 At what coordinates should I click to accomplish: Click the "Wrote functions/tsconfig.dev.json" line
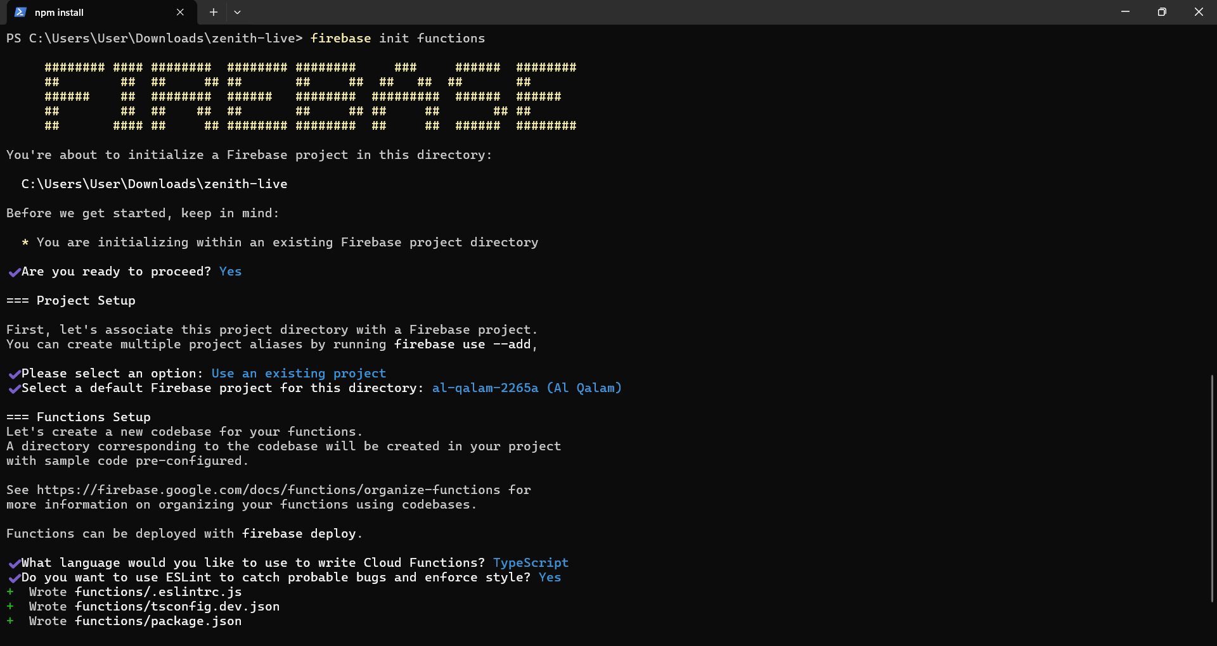(154, 607)
